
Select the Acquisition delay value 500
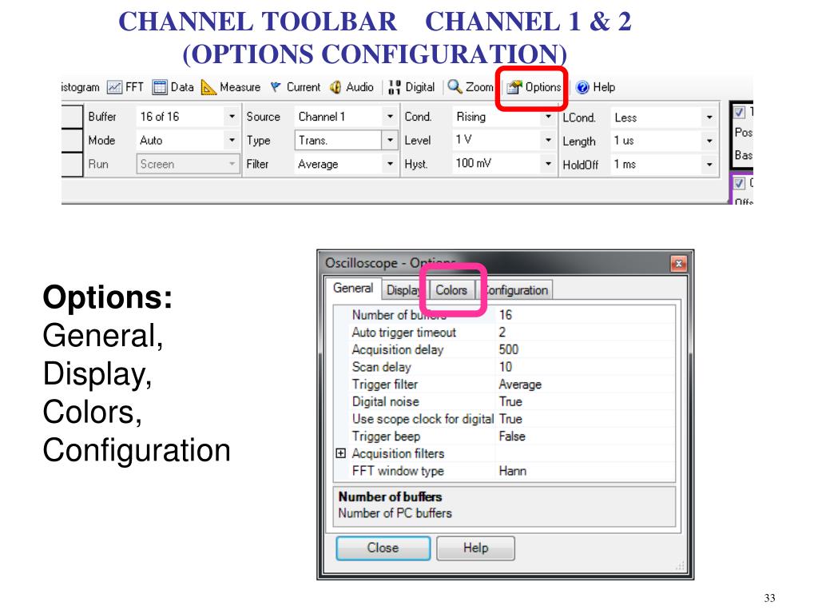[586, 349]
